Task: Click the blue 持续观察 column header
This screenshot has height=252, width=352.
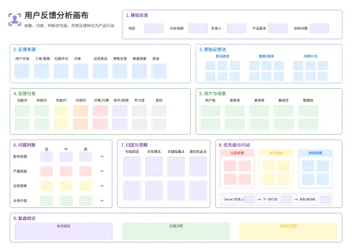Action: click(x=315, y=153)
